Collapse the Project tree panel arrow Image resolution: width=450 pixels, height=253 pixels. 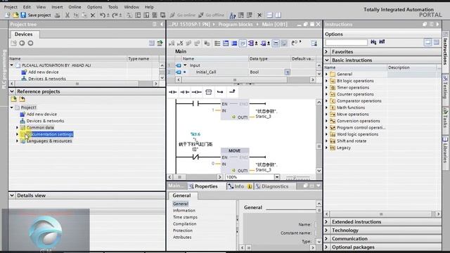click(x=162, y=25)
